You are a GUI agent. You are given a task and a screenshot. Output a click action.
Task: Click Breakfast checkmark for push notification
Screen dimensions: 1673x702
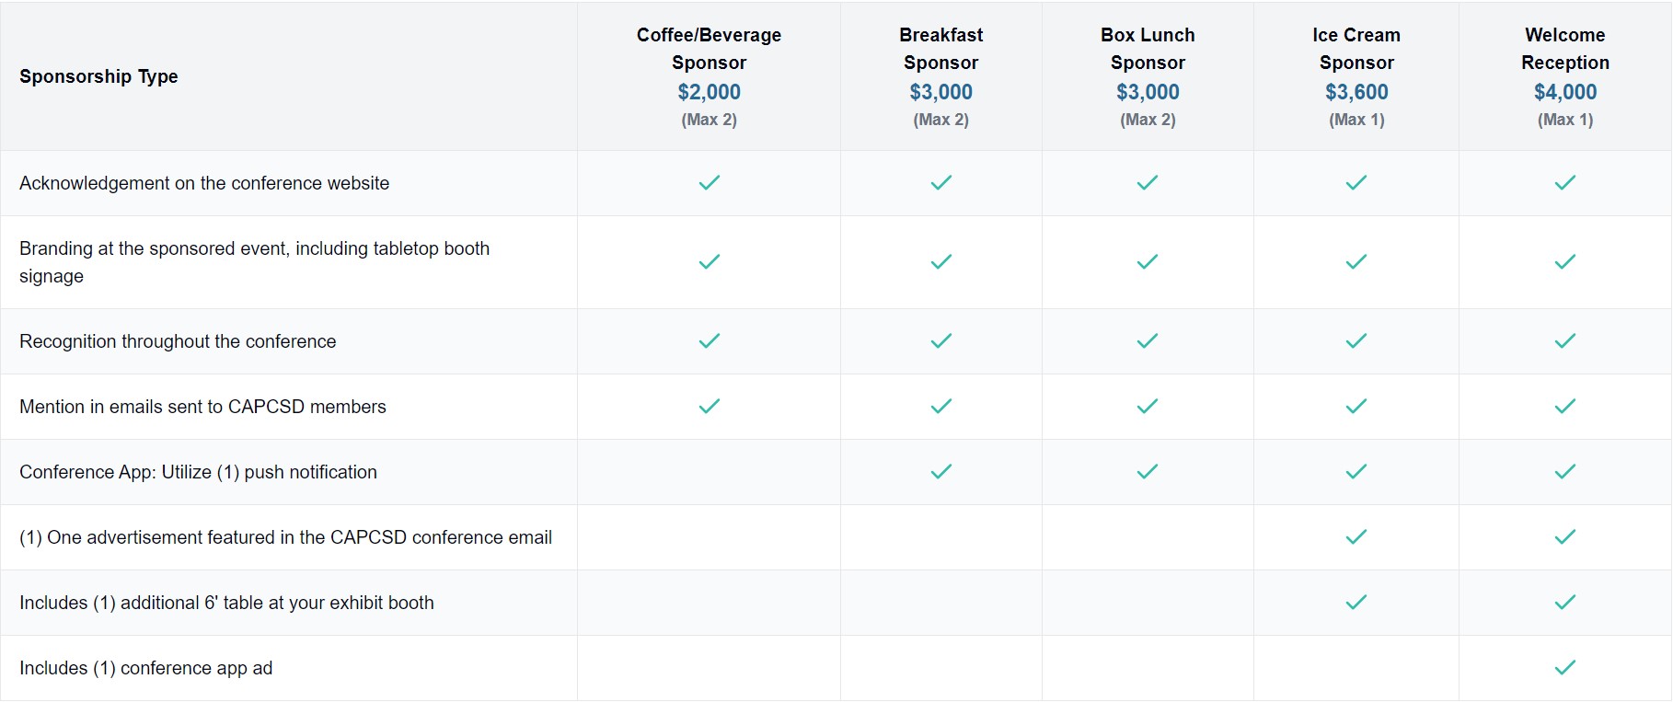tap(941, 472)
